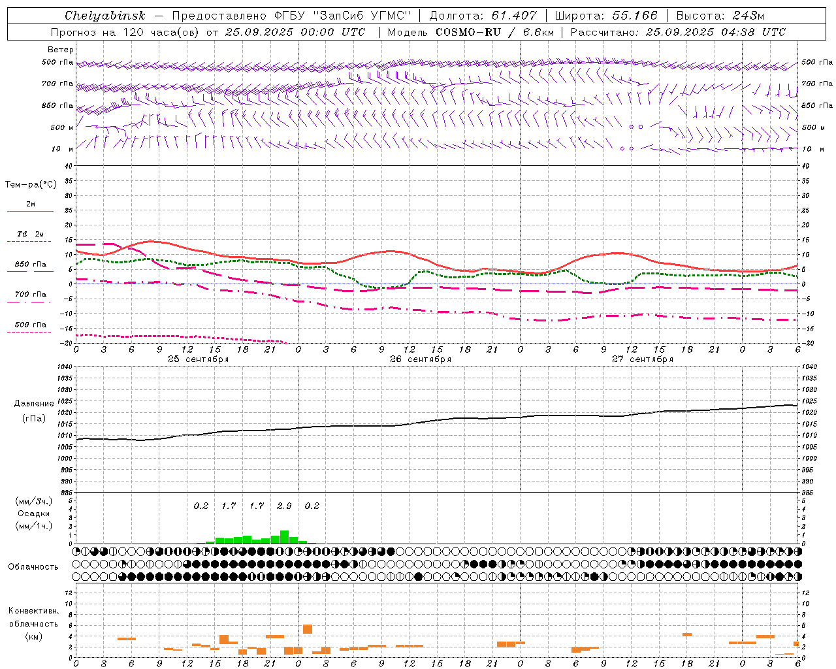The image size is (836, 669).
Task: Click the 'Тем-ра(°C)' temperature panel label
Action: [31, 185]
